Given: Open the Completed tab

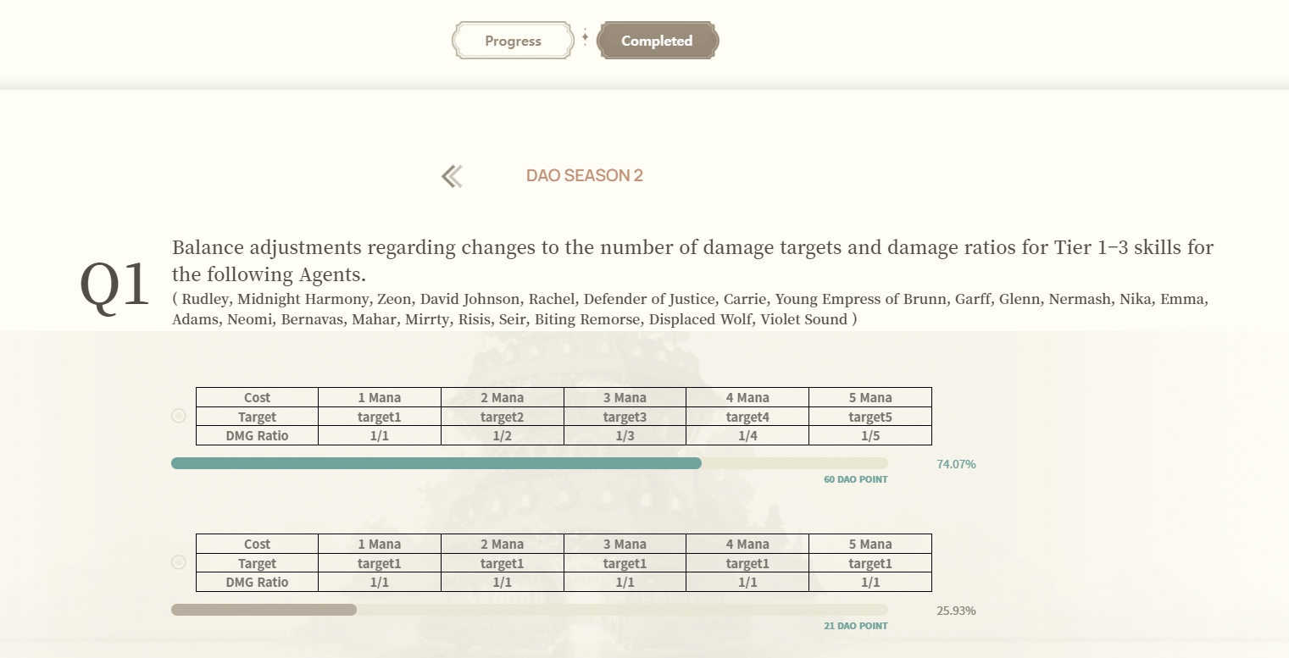Looking at the screenshot, I should point(657,41).
